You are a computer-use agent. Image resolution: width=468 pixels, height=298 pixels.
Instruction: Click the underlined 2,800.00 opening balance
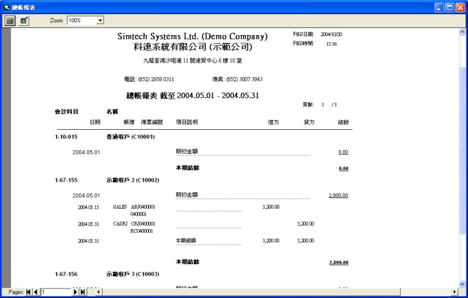coord(339,195)
